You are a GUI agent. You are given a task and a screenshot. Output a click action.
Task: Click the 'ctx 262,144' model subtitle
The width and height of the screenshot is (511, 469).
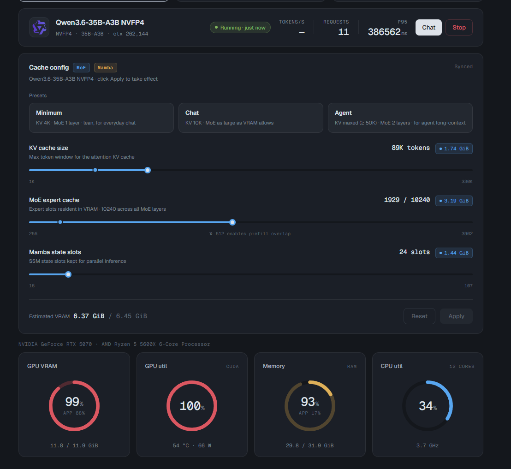pyautogui.click(x=131, y=34)
